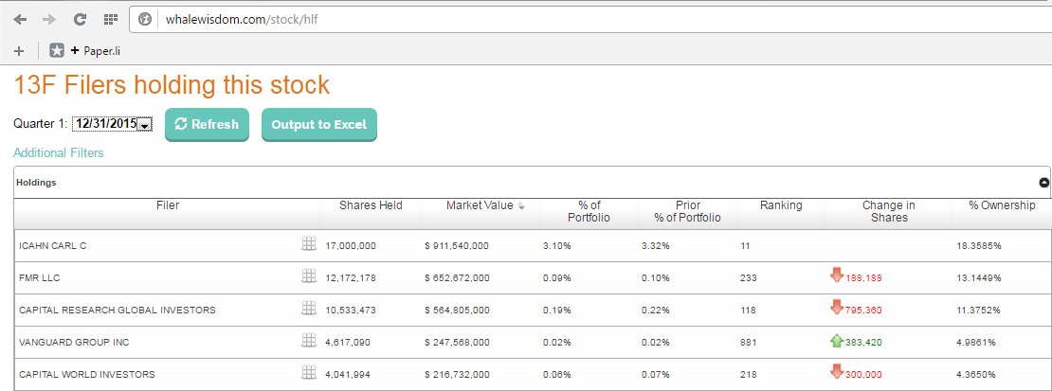Sort by the Shares Held column header
1052x391 pixels.
(371, 205)
